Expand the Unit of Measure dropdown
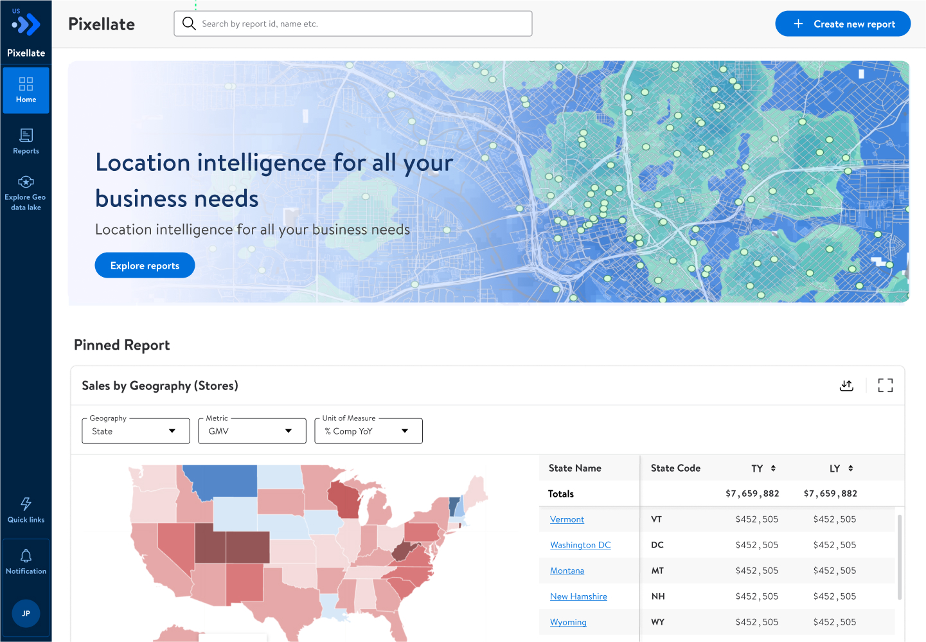The image size is (926, 642). 368,431
